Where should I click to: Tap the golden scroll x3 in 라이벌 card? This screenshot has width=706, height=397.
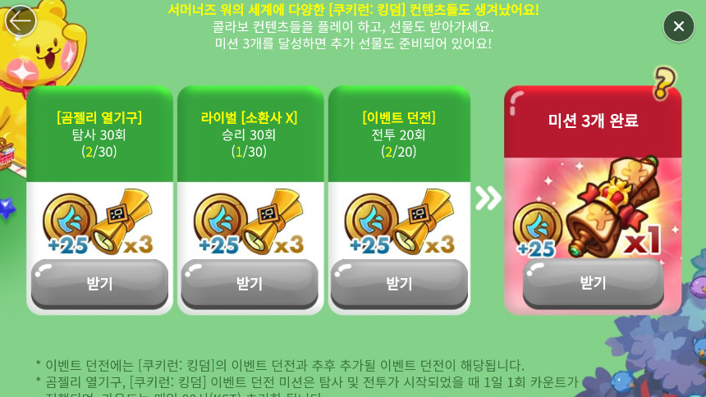273,221
